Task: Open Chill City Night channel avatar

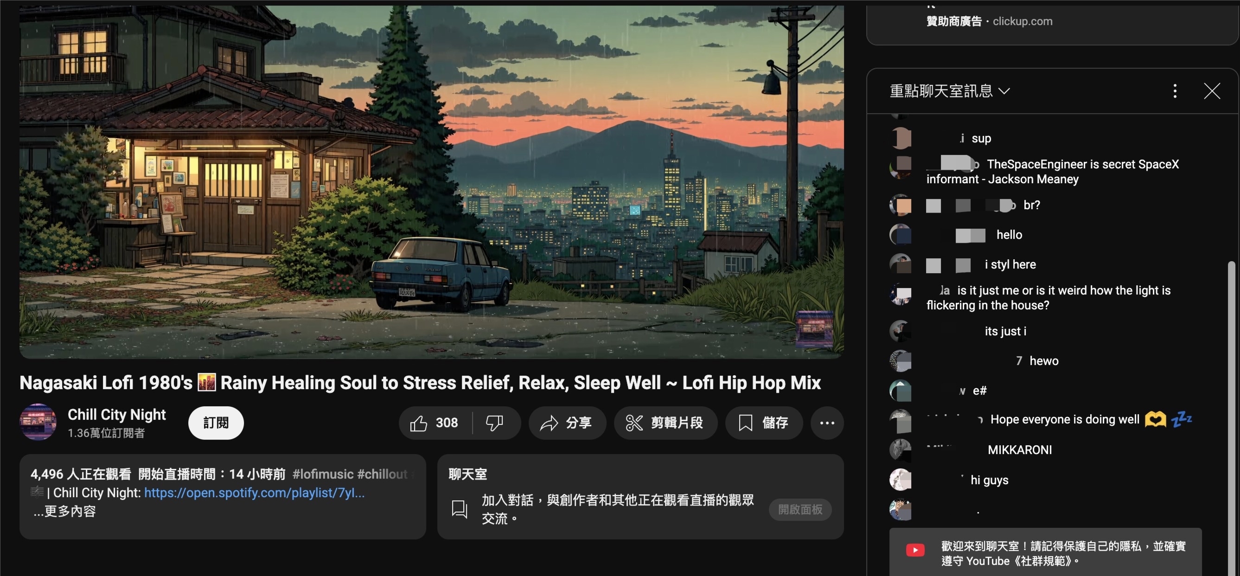Action: 38,422
